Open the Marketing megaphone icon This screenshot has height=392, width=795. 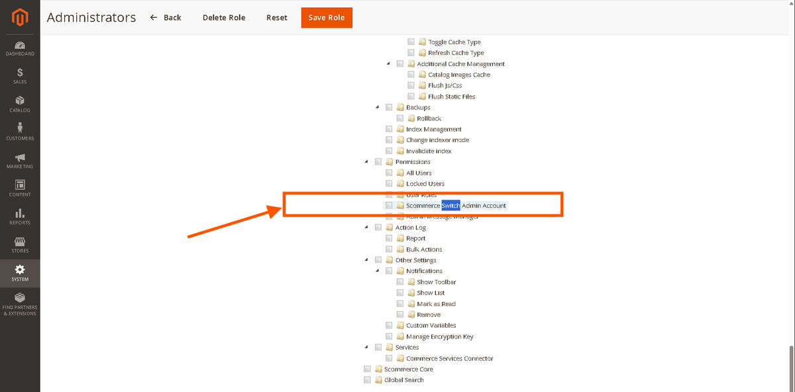[20, 157]
